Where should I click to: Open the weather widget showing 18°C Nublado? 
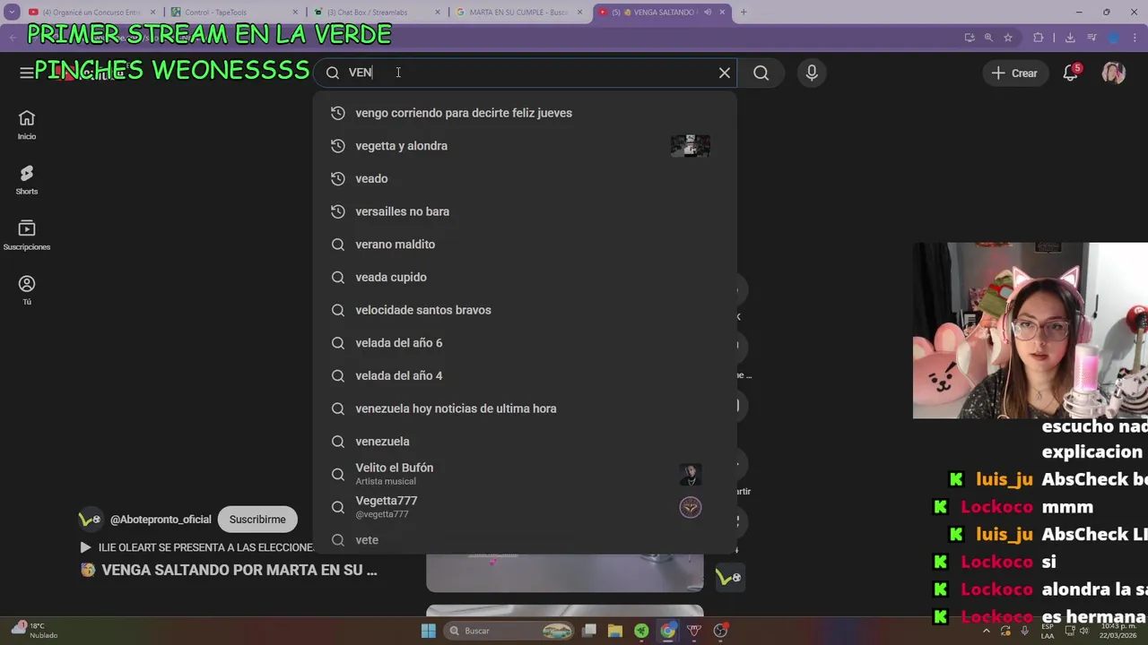pos(33,631)
